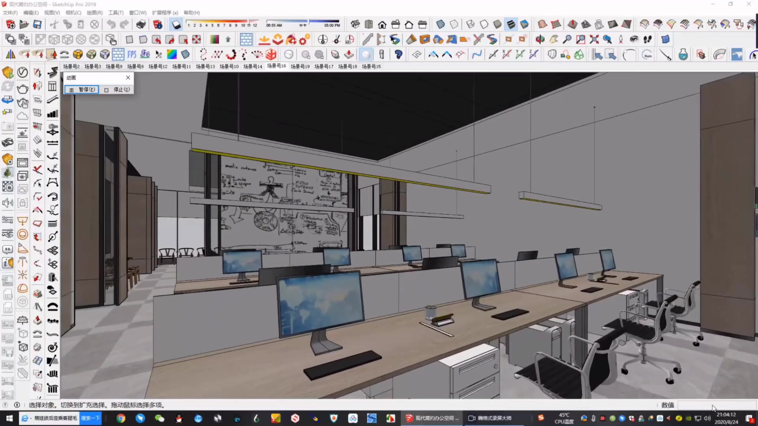
Task: Click the Look Around eye tool
Action: click(x=634, y=39)
